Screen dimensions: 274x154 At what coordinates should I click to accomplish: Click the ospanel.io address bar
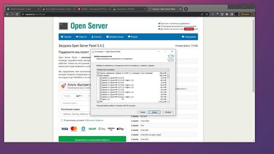[112, 14]
